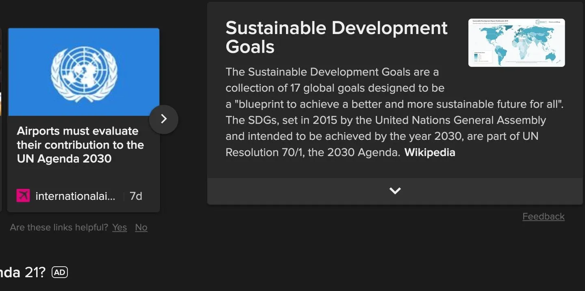Open the Airports UN Agenda 2030 headline
Viewport: 585px width, 291px height.
click(x=80, y=145)
